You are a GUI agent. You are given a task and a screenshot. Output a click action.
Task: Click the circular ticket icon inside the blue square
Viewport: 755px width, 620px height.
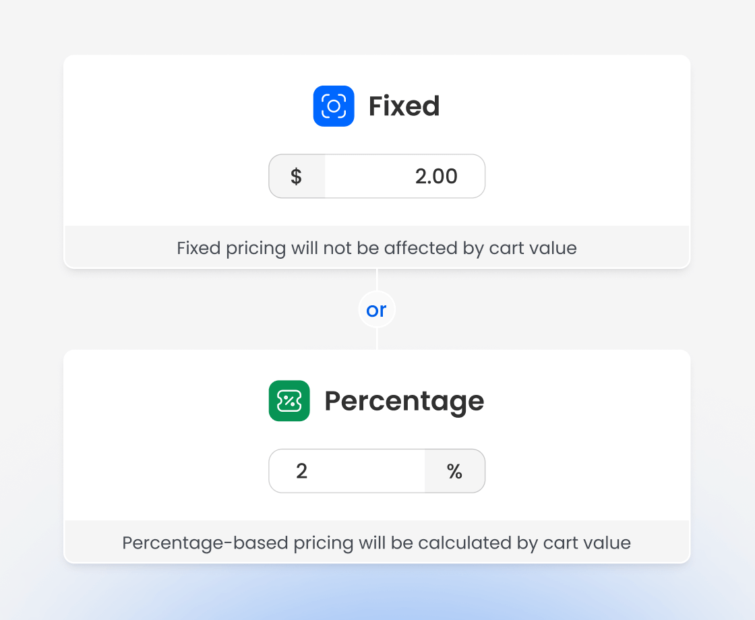tap(333, 106)
